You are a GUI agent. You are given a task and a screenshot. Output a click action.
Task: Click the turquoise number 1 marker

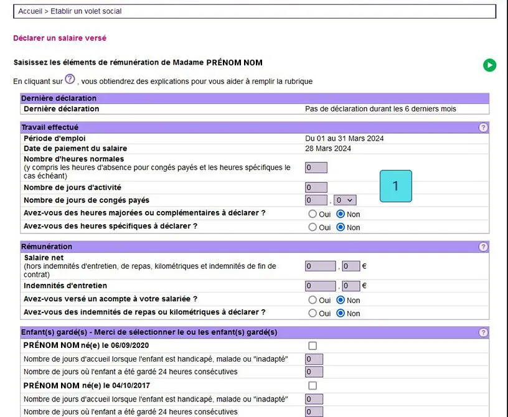point(395,186)
